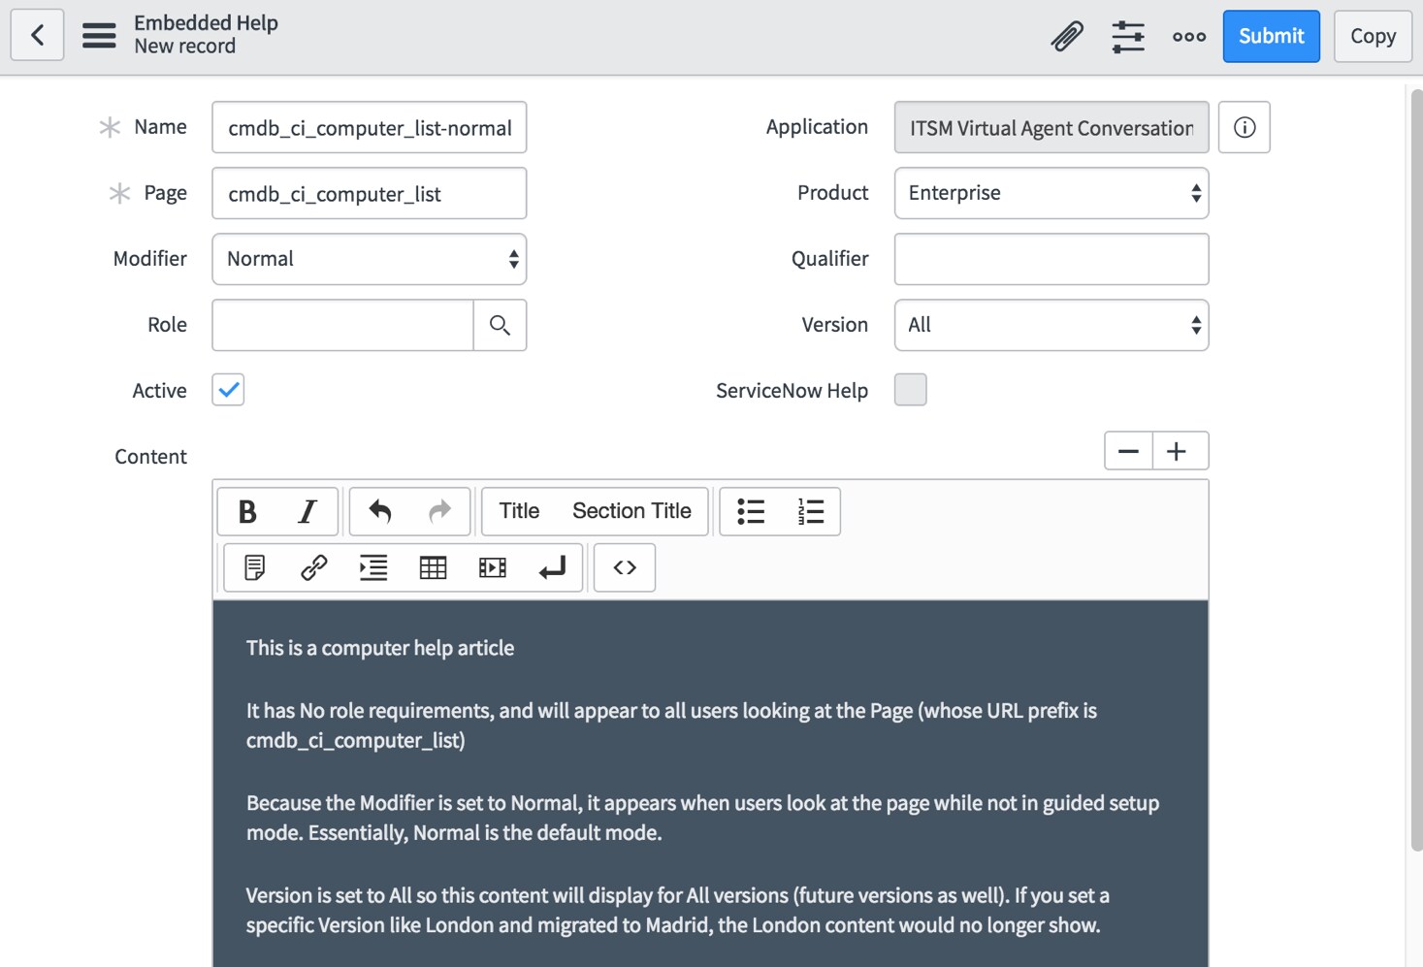Embed a video in the help content
This screenshot has width=1423, height=967.
pos(492,567)
